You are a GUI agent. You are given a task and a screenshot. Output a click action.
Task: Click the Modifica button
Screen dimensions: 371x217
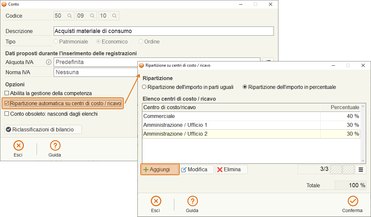coord(197,170)
